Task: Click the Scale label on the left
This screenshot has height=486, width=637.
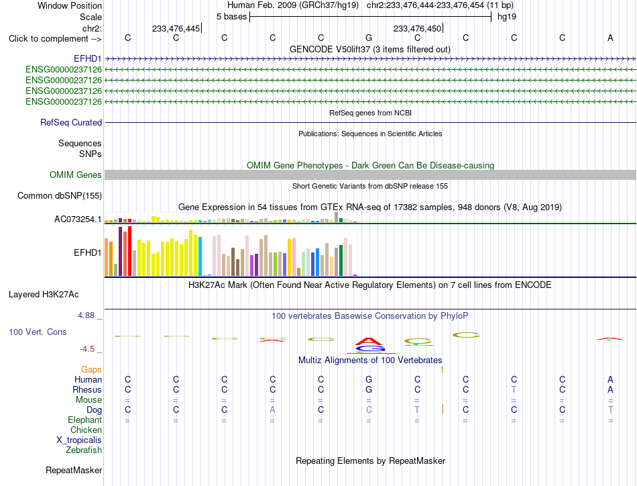Action: click(x=91, y=17)
